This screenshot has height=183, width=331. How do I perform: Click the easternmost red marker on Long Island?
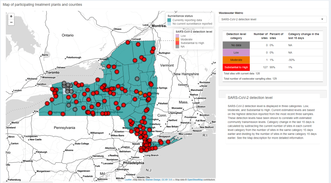168,142
